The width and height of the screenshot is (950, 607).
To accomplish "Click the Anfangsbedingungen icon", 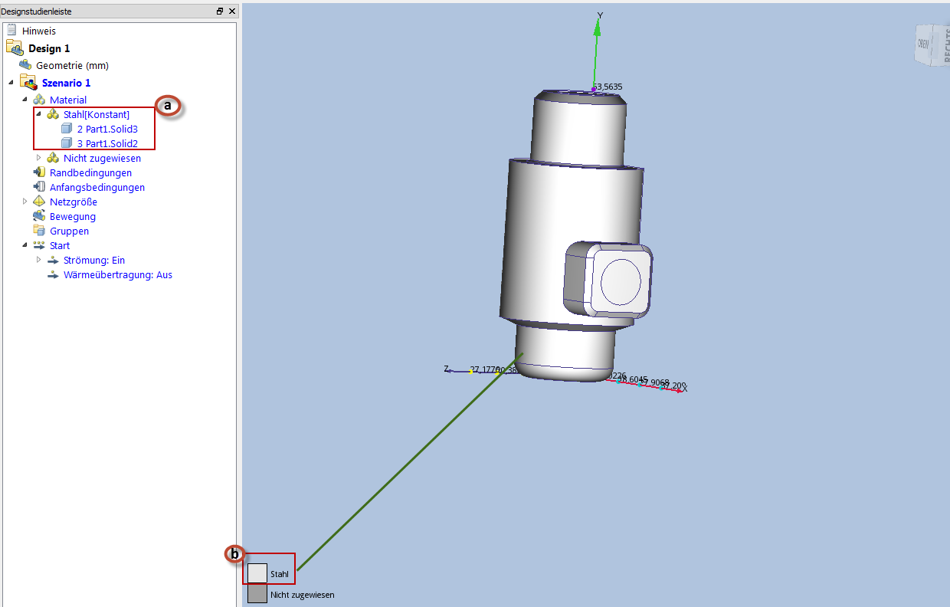I will click(39, 187).
